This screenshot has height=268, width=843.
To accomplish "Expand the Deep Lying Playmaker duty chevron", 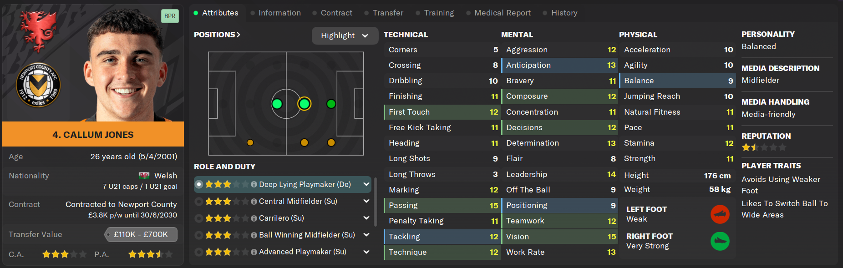I will tap(366, 184).
